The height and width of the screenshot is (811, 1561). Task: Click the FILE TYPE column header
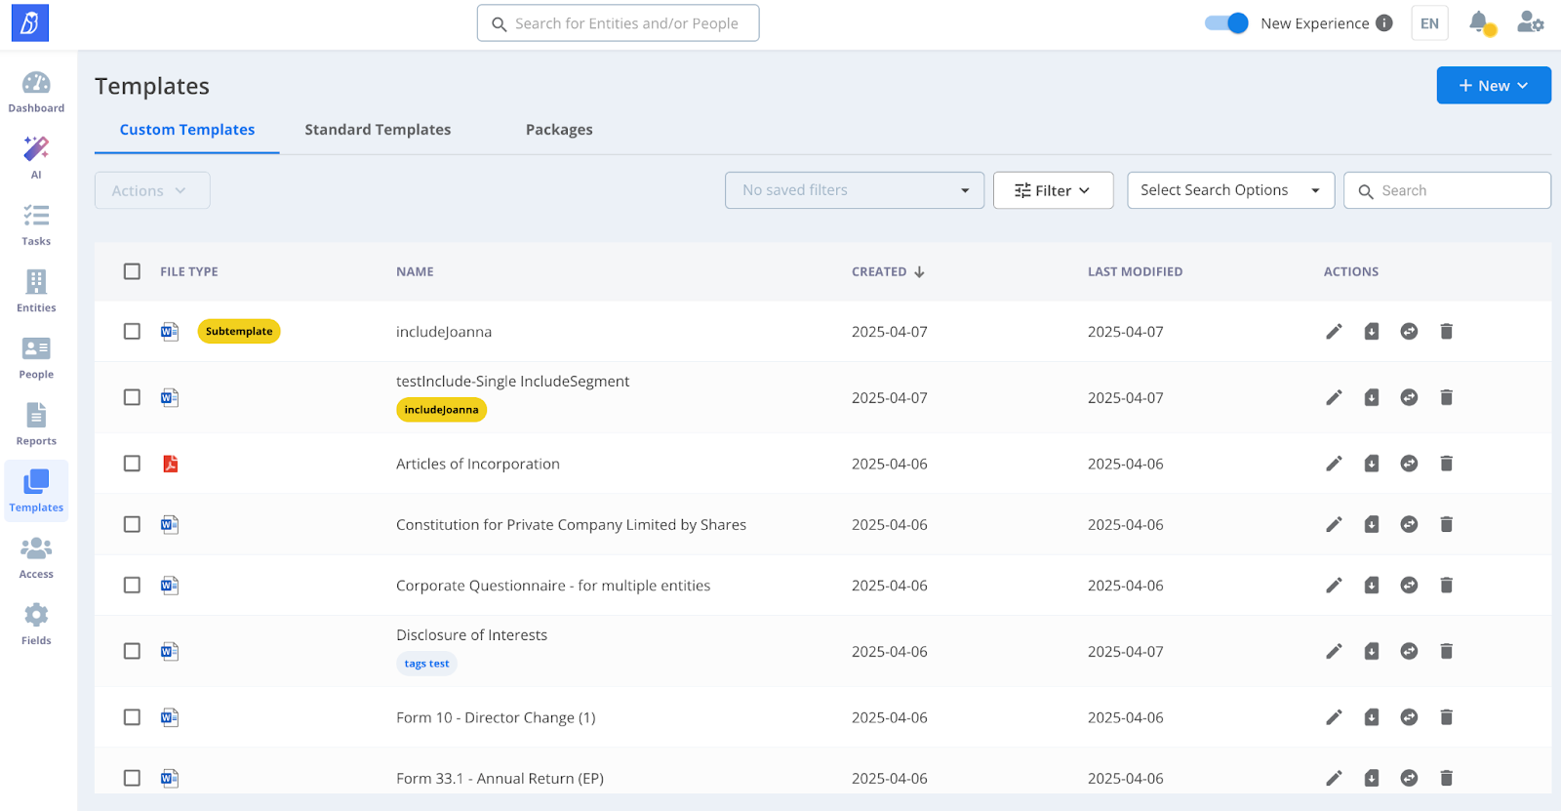[189, 272]
